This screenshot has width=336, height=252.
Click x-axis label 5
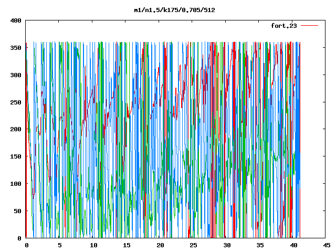coord(59,245)
